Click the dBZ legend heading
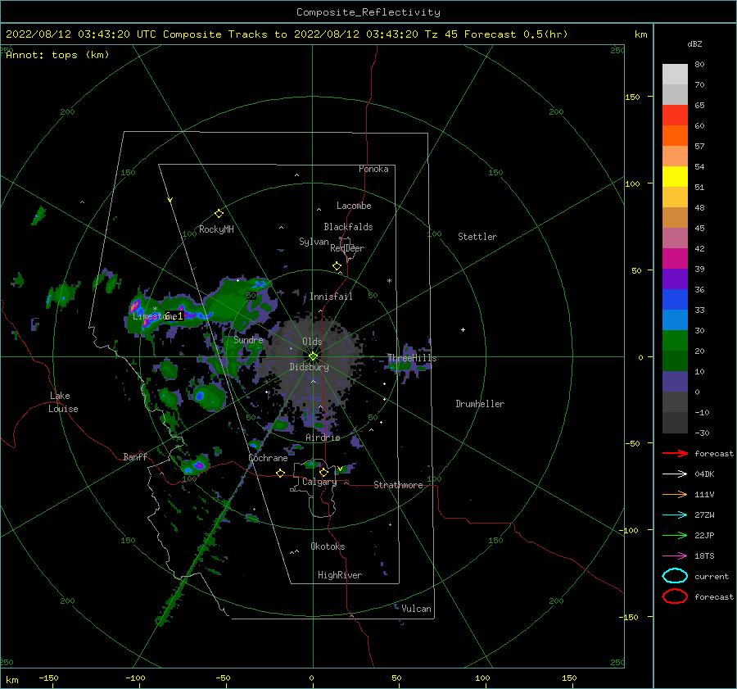Viewport: 737px width, 689px height. coord(694,43)
